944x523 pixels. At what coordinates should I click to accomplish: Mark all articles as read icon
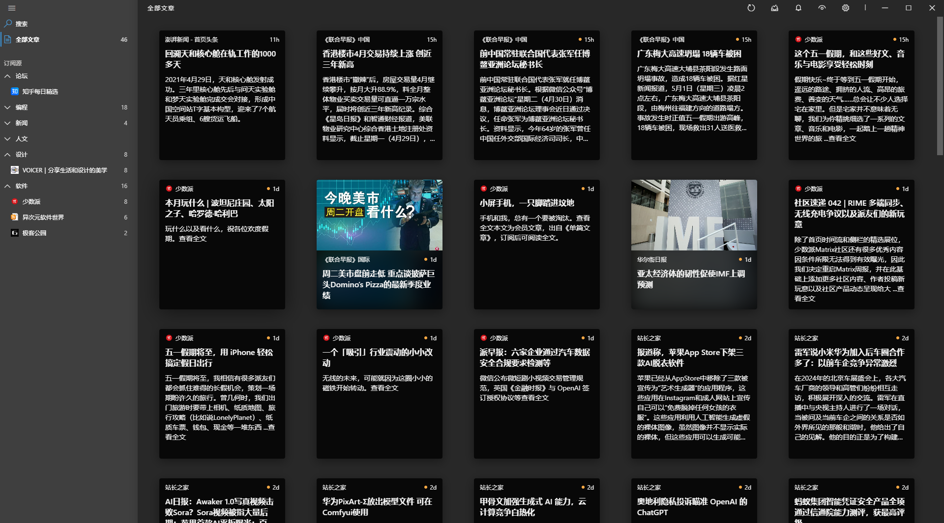(x=775, y=8)
